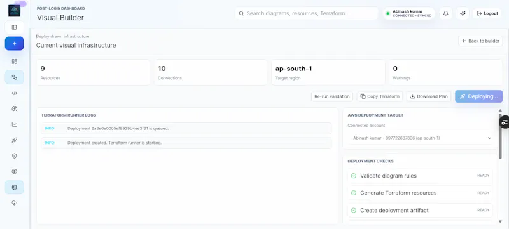Viewport: 509px width, 229px height.
Task: Click the Logout button
Action: click(487, 13)
